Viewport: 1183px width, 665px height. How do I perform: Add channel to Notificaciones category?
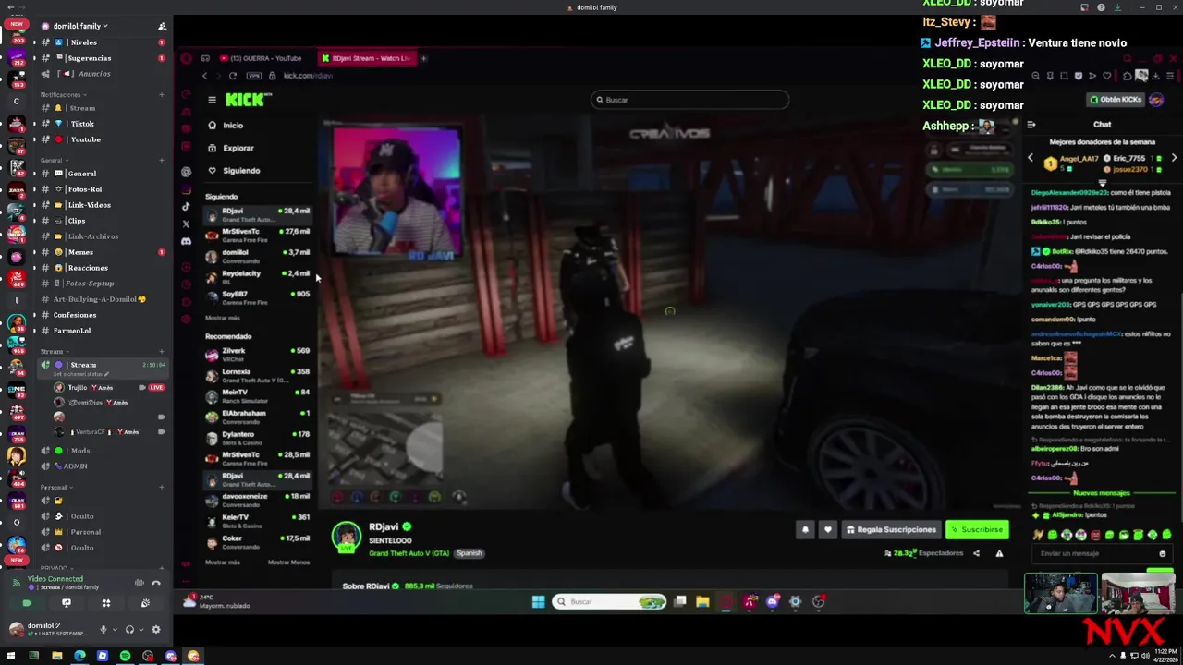[162, 94]
